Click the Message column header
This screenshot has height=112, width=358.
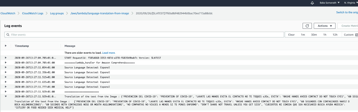pos(70,46)
